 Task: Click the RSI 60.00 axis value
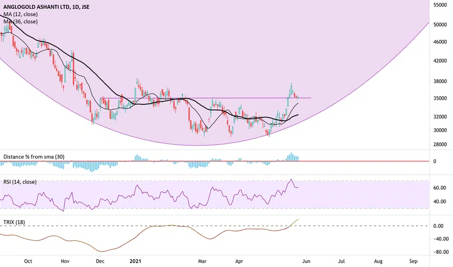(x=440, y=187)
